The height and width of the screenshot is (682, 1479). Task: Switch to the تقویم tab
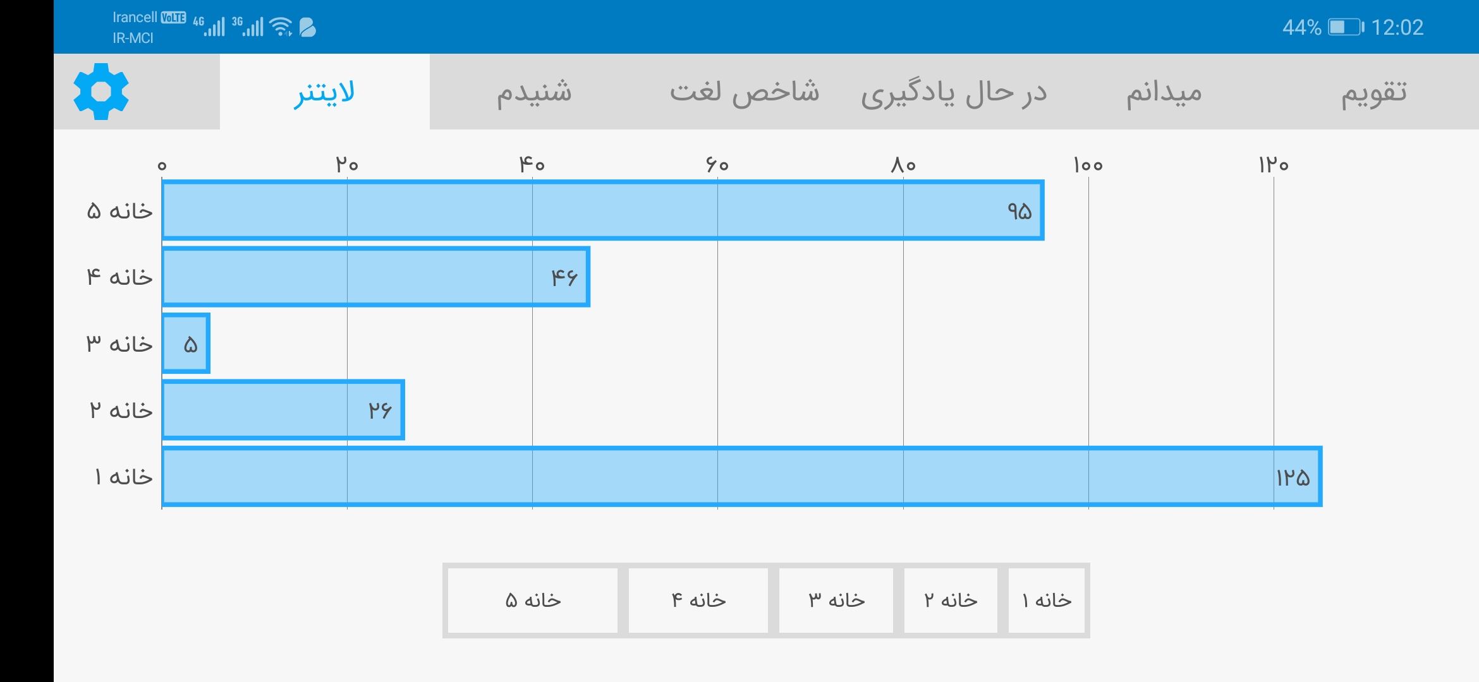pyautogui.click(x=1374, y=92)
